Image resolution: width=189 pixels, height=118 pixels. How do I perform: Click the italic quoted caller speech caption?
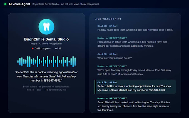coord(46,76)
